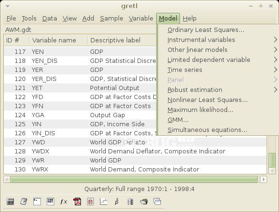The image size is (279, 212).
Task: Open the Sample menu
Action: 111,18
